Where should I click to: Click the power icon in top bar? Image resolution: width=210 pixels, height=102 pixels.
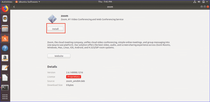[204, 2]
